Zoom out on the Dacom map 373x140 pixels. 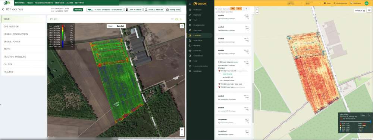(x=257, y=12)
